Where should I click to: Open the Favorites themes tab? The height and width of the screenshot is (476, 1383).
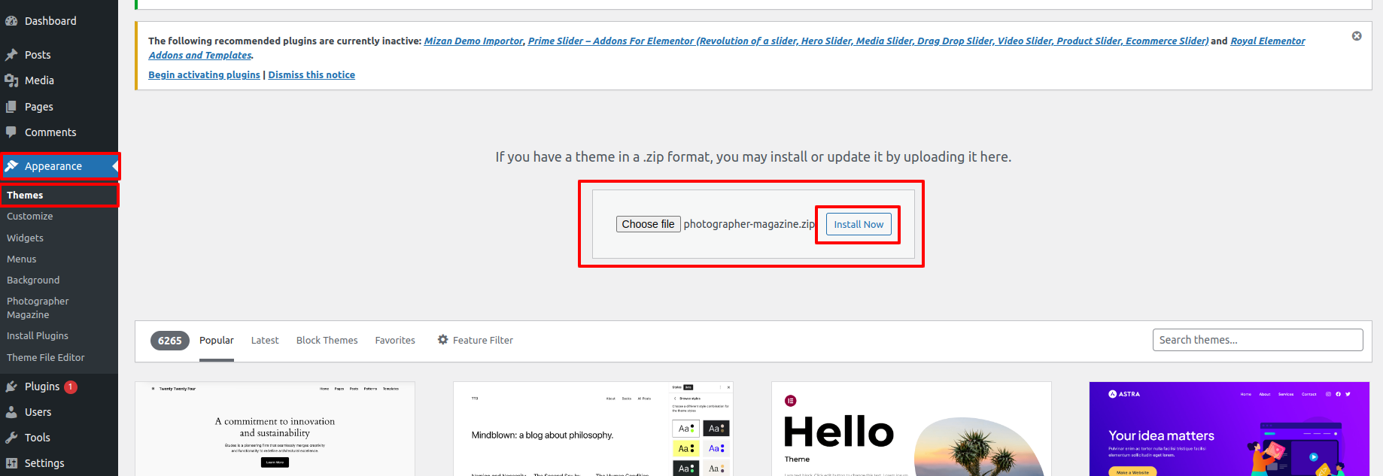[x=395, y=341]
